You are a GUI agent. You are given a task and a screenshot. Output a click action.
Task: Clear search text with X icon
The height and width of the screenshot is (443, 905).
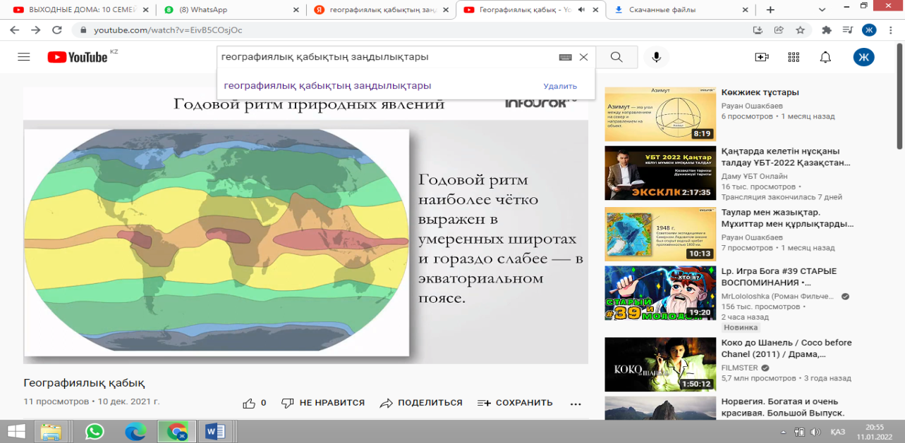point(583,57)
